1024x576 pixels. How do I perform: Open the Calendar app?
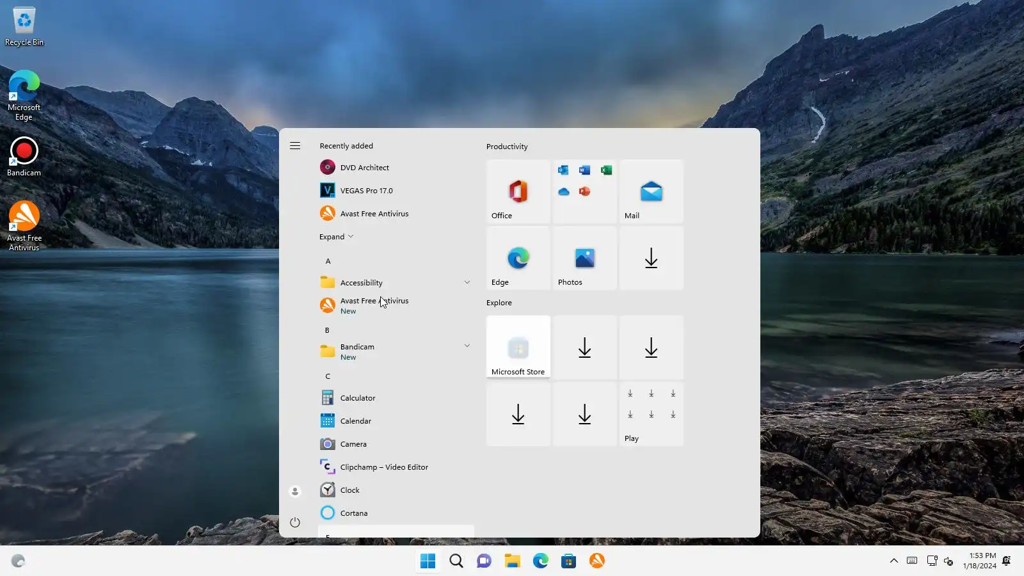pyautogui.click(x=396, y=421)
